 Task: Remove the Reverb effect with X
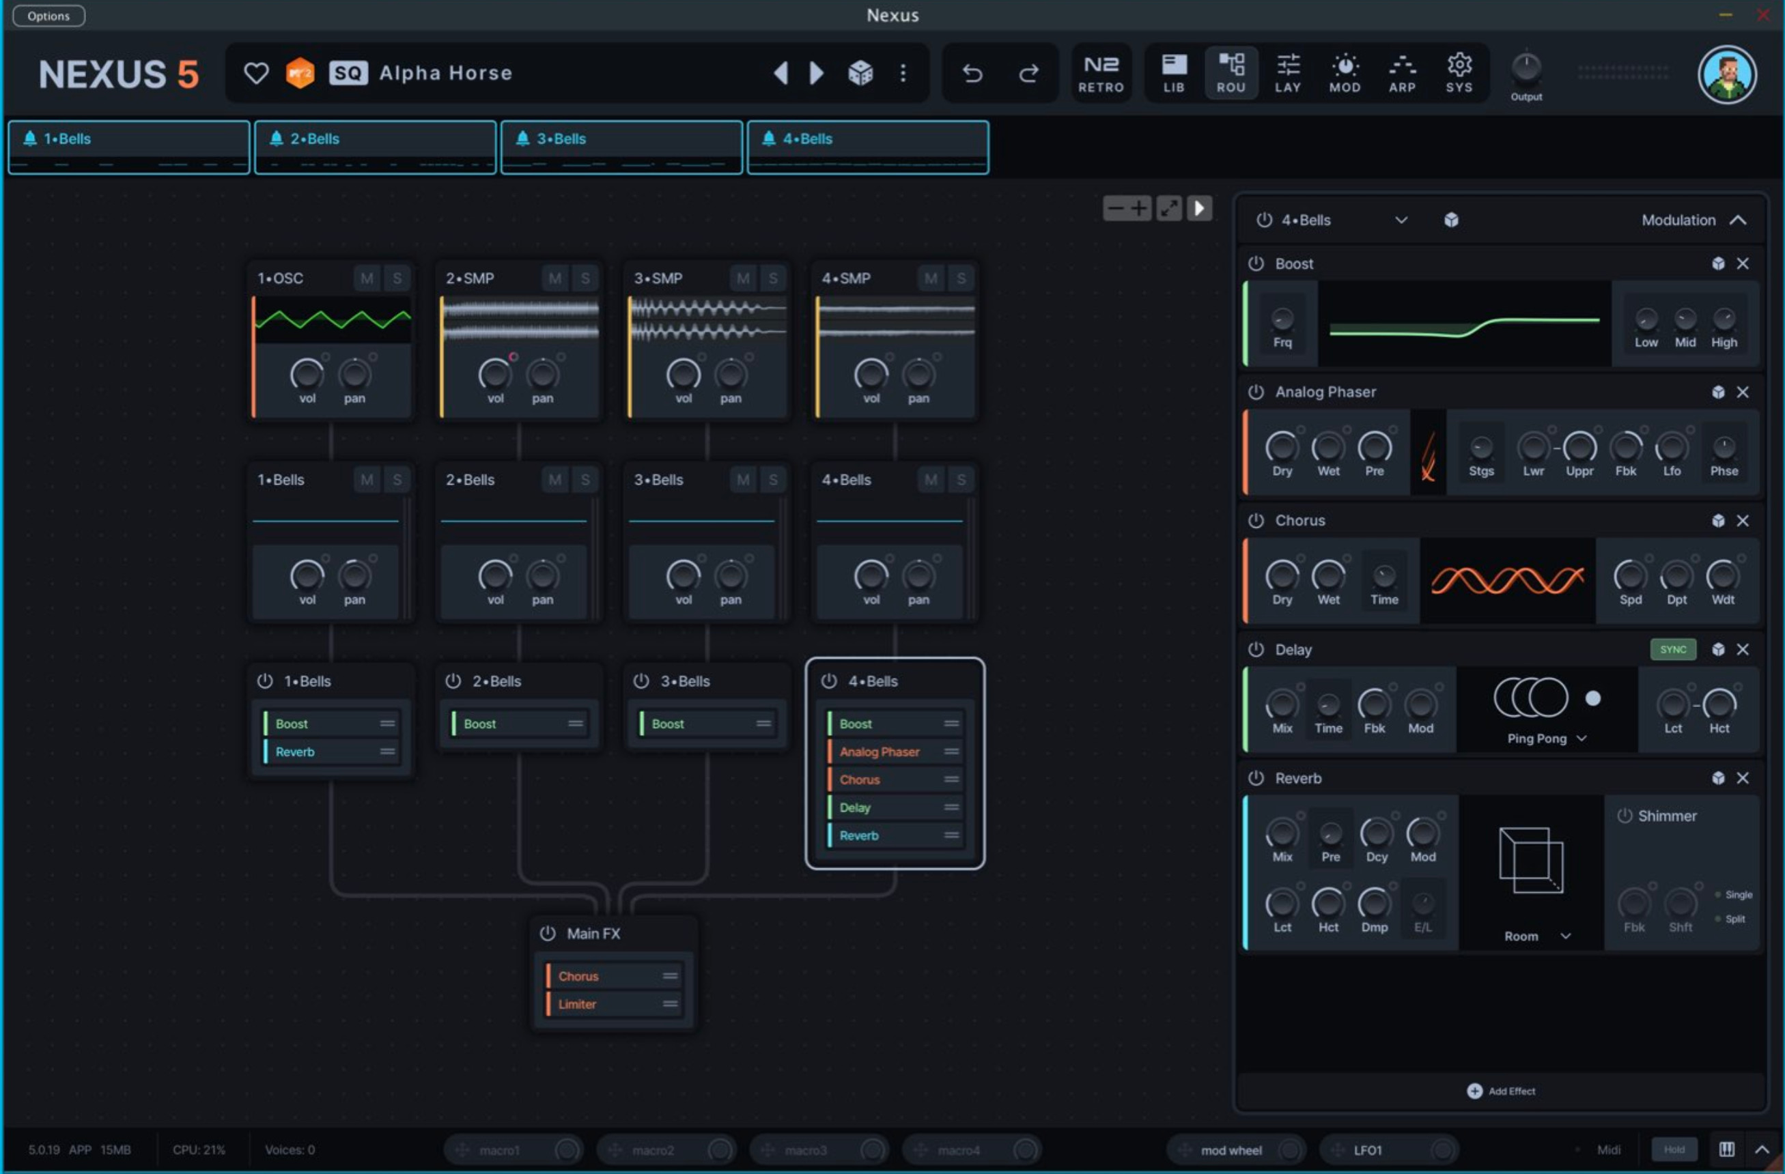[1742, 778]
